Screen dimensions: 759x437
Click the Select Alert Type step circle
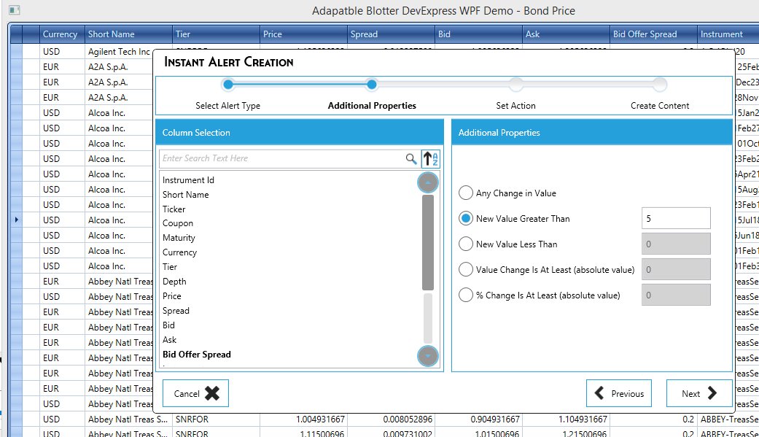[x=227, y=84]
